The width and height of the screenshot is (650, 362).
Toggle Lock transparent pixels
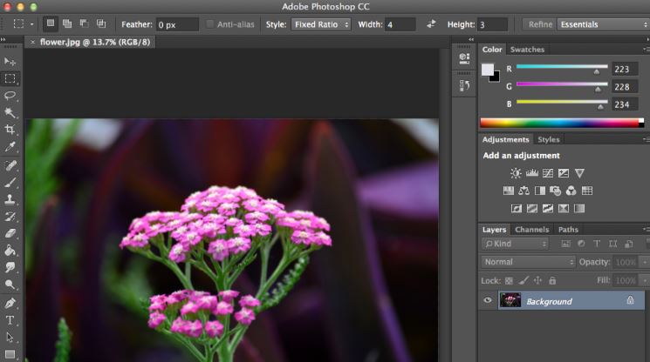point(509,280)
